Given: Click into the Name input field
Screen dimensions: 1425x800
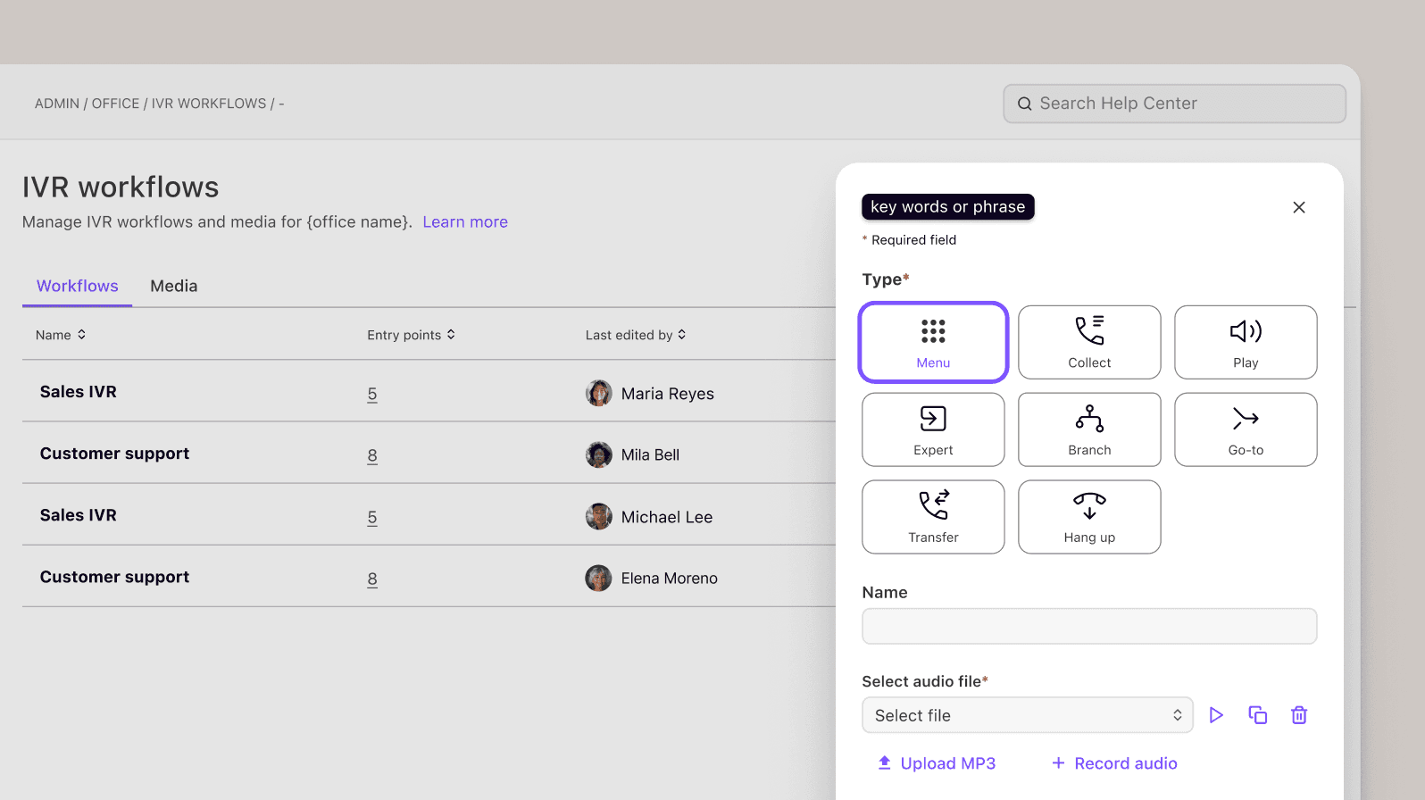Looking at the screenshot, I should point(1089,626).
